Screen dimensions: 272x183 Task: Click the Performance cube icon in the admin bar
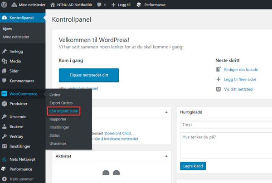click(x=139, y=5)
